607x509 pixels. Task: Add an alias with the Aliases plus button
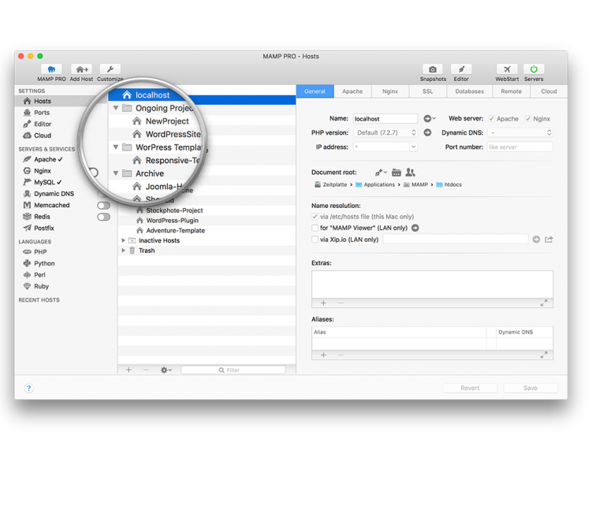point(324,355)
